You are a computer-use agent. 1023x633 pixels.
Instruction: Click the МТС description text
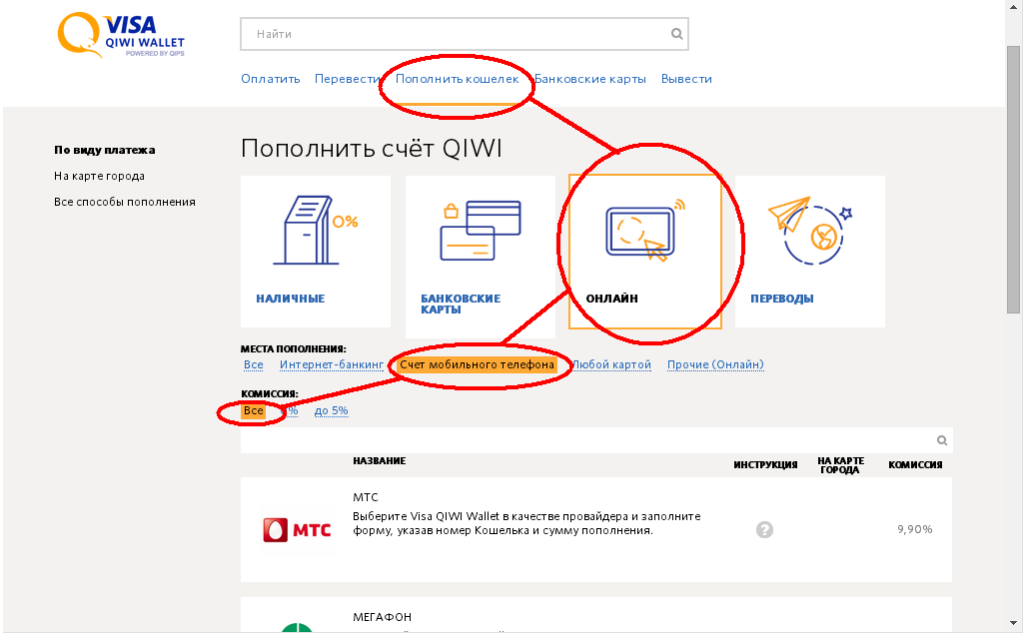pos(526,523)
